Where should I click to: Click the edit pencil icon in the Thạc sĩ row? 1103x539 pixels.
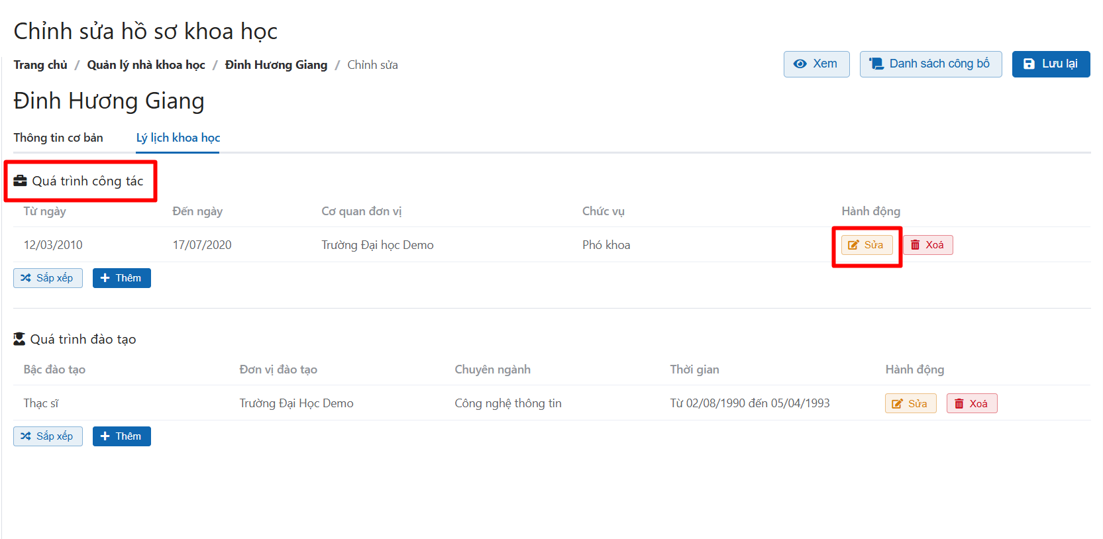[897, 404]
